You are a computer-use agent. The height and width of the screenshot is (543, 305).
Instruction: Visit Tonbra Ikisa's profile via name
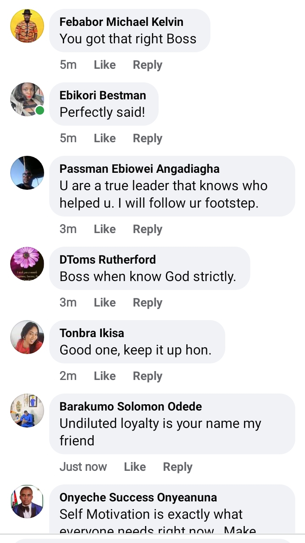(x=92, y=333)
